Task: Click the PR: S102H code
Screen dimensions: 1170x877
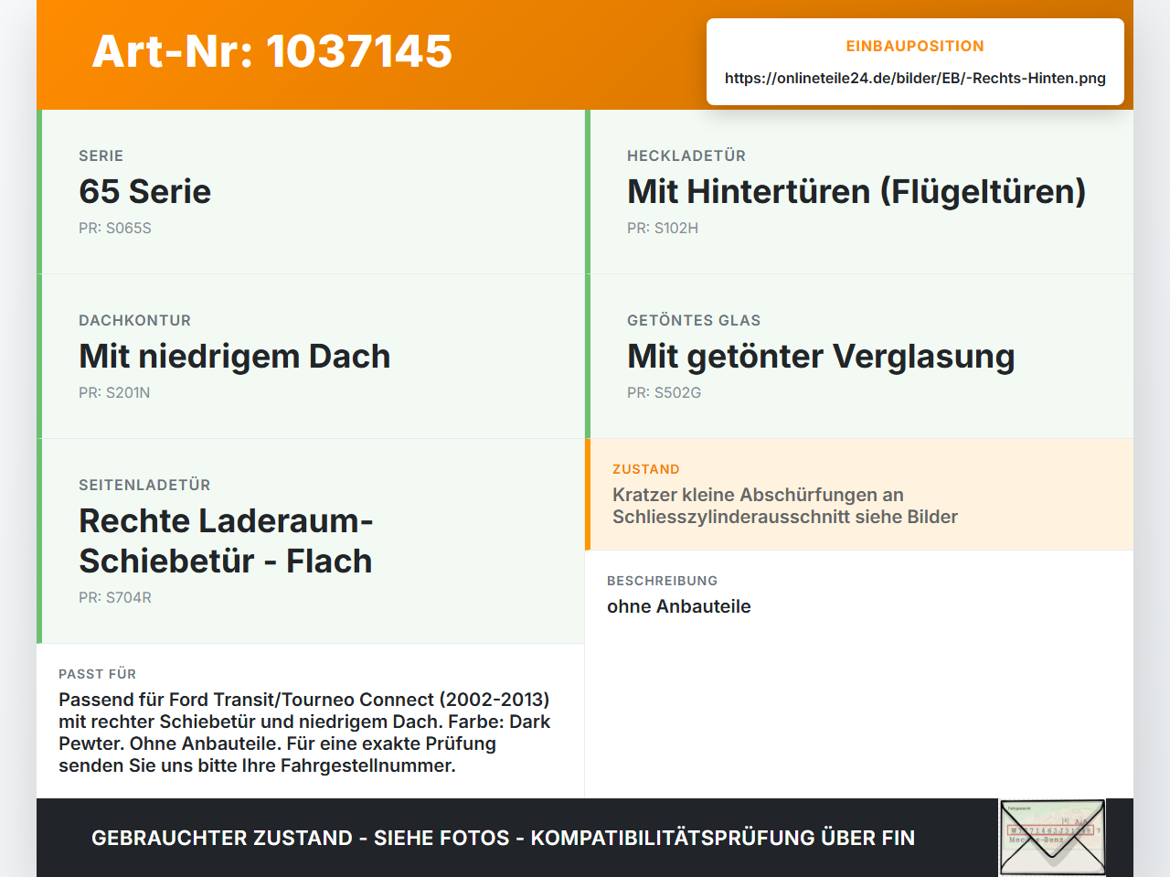Action: tap(663, 228)
